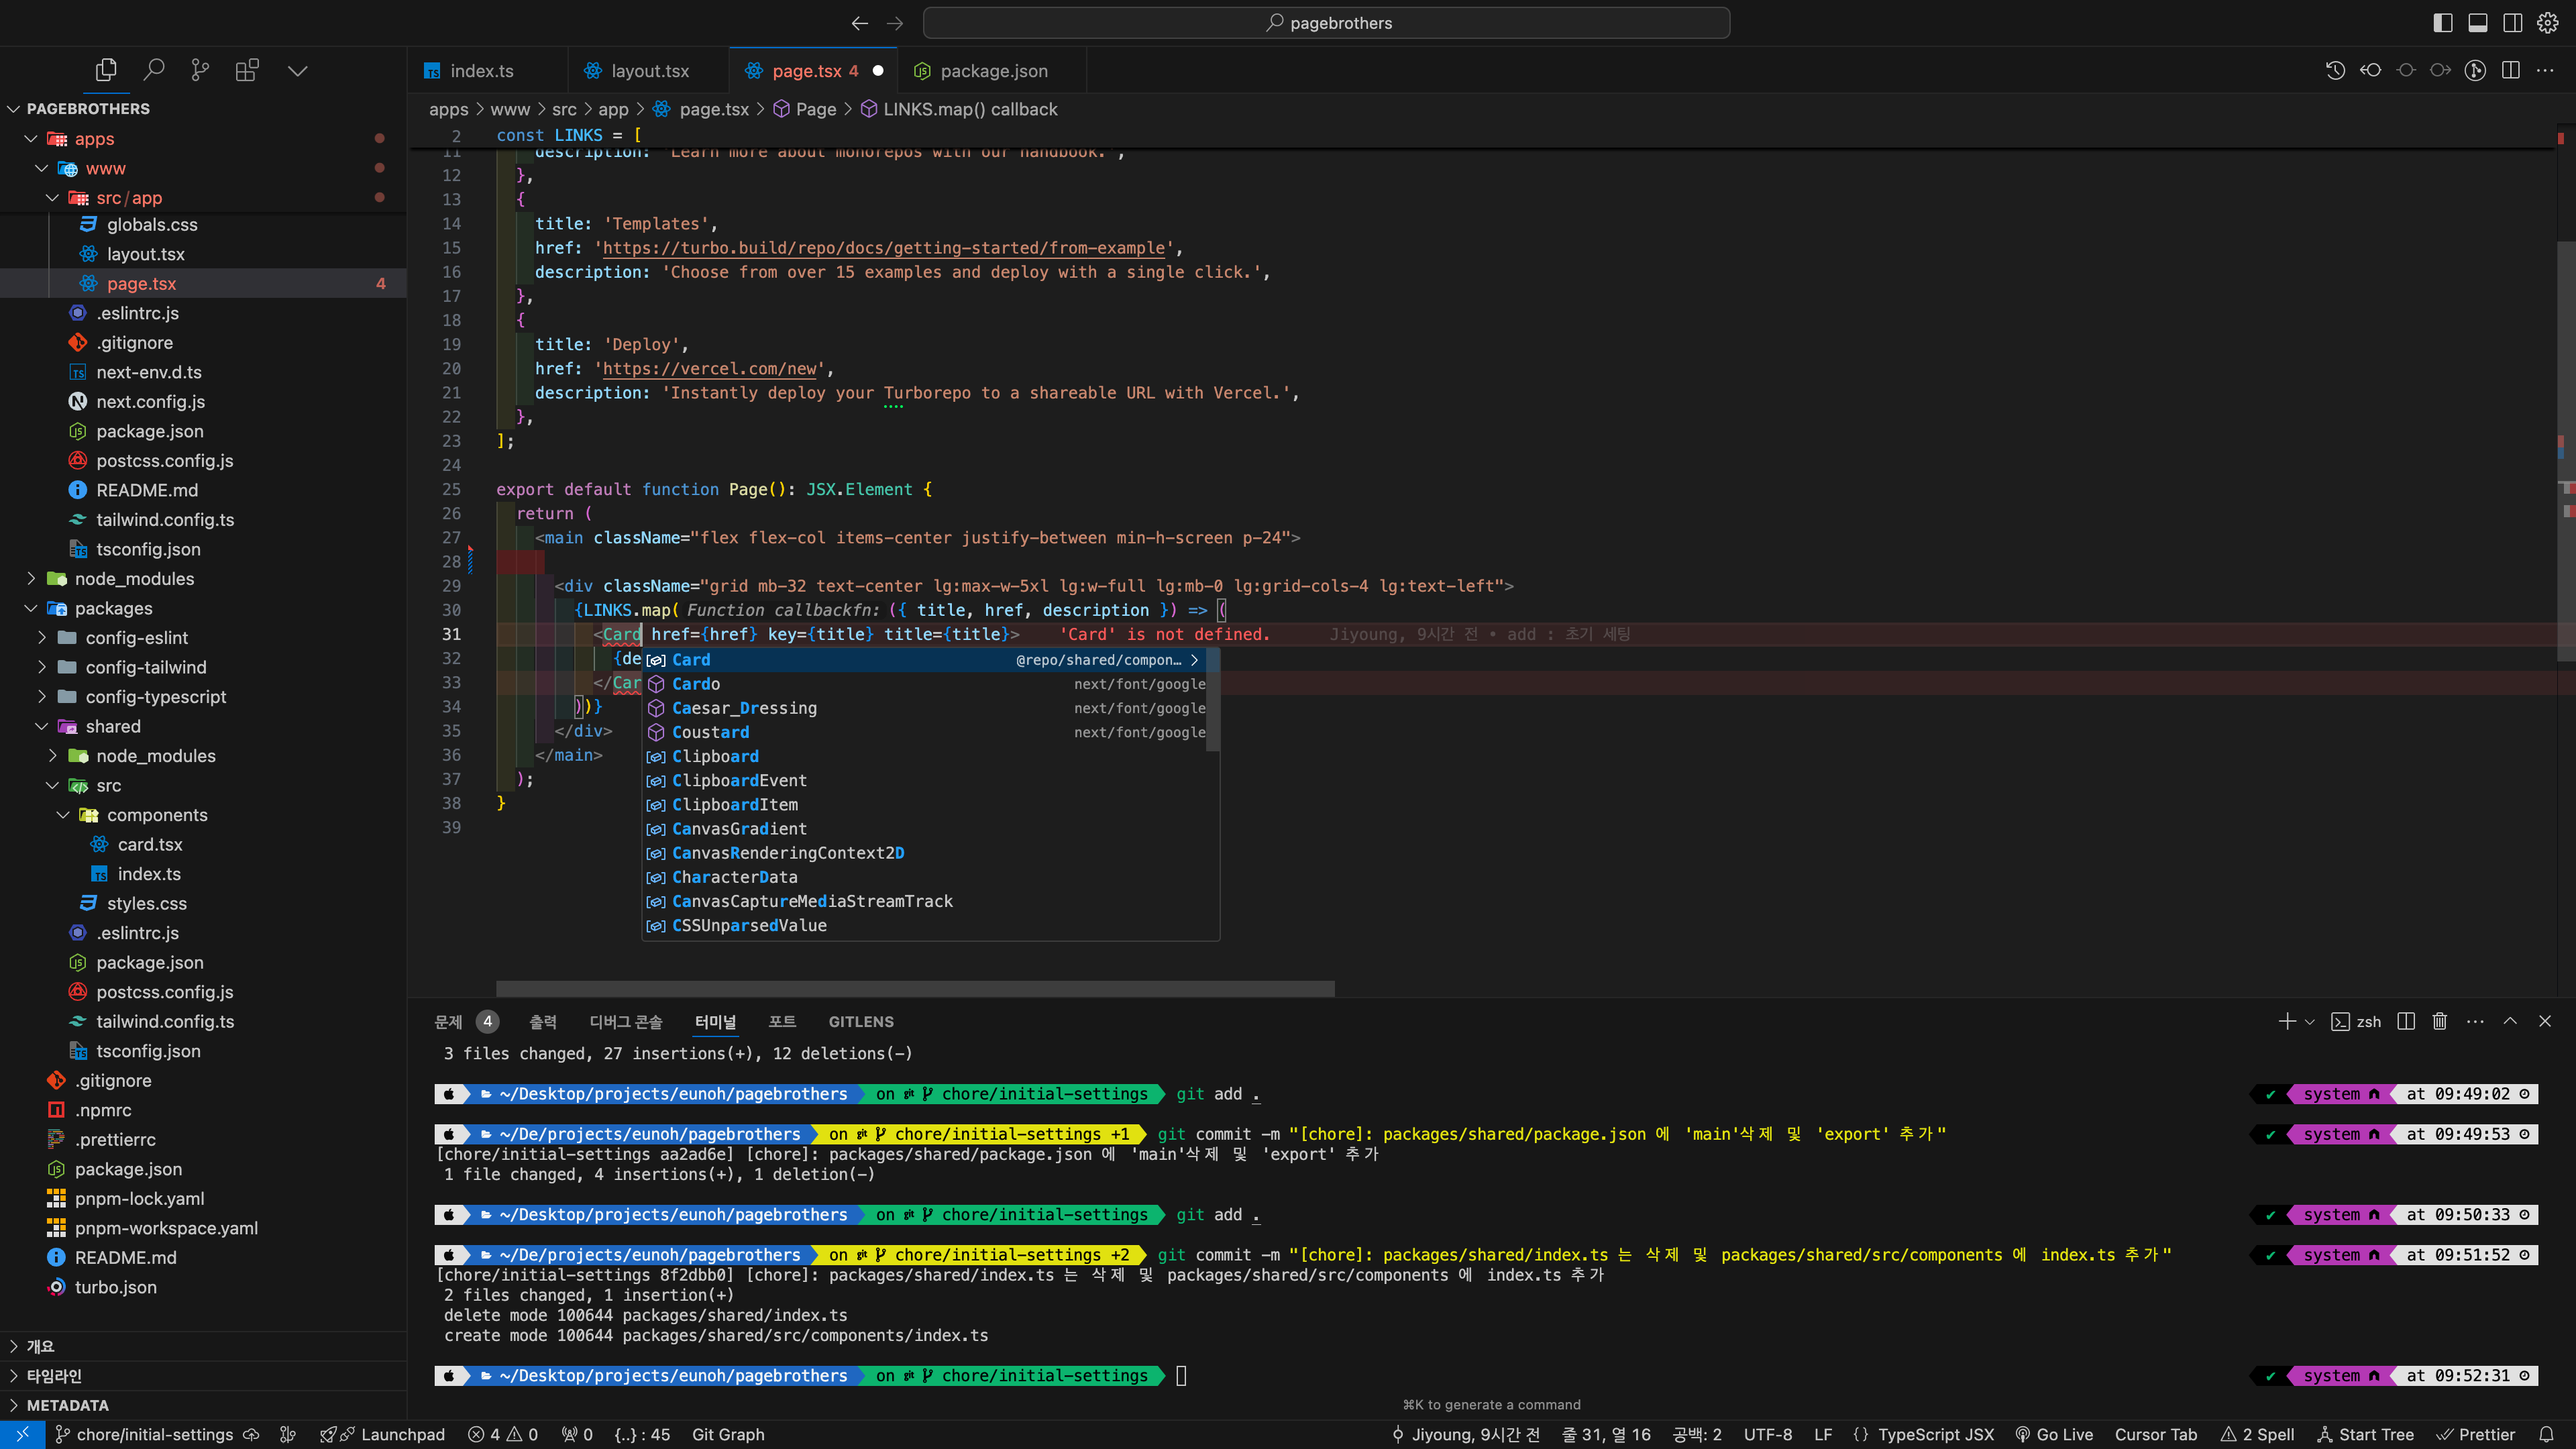
Task: Open Source Control view icon
Action: [200, 70]
